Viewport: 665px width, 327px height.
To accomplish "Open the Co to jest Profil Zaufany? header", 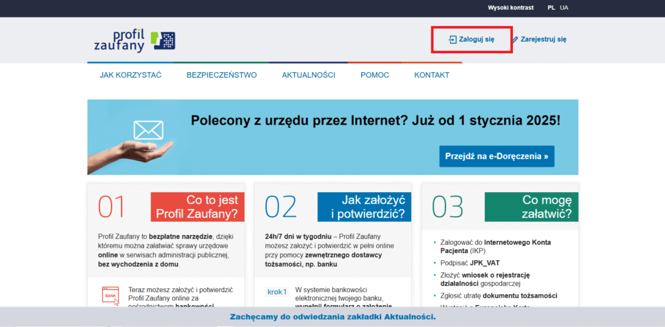I will [197, 207].
